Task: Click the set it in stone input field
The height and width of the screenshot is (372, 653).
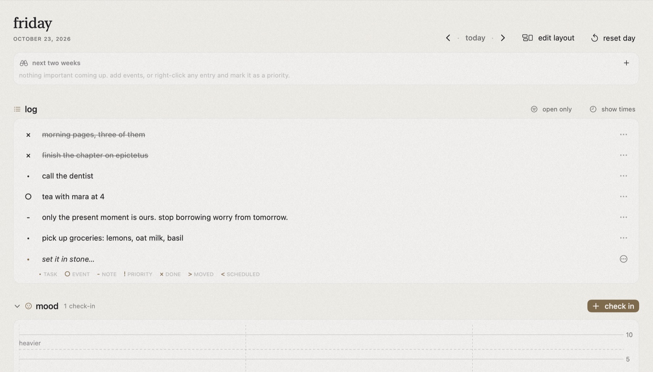Action: pyautogui.click(x=326, y=259)
